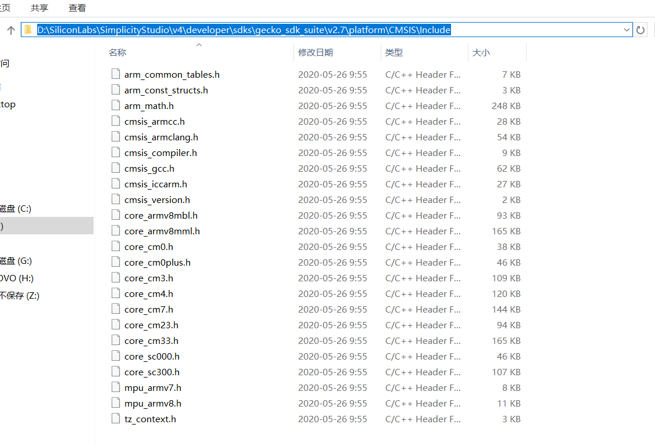Viewport: 655px width, 446px height.
Task: Click the file icon of core_cm7.h
Action: tap(116, 309)
